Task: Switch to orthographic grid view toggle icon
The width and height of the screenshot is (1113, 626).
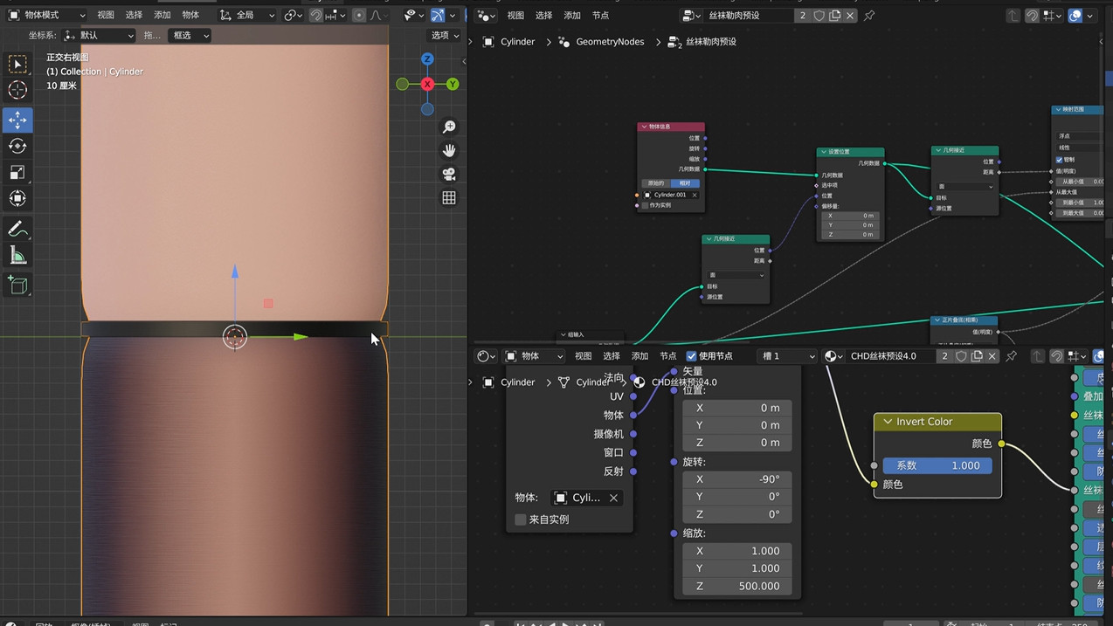Action: pos(449,198)
